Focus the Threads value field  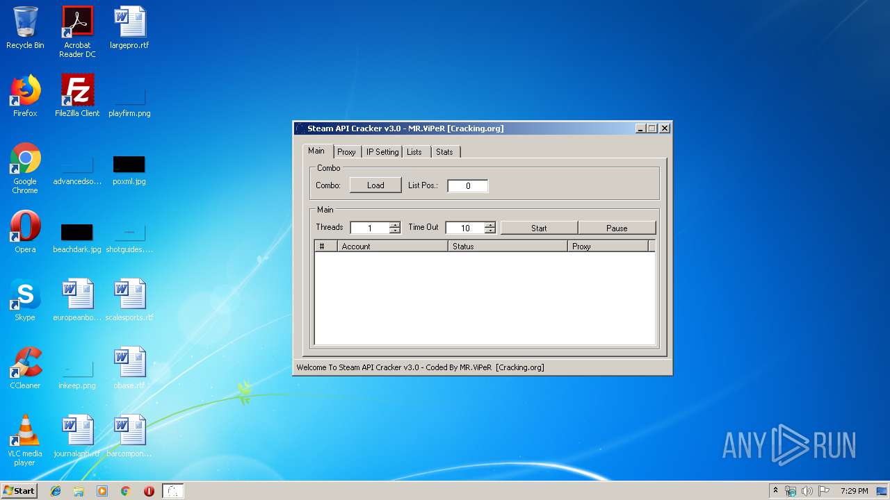370,228
